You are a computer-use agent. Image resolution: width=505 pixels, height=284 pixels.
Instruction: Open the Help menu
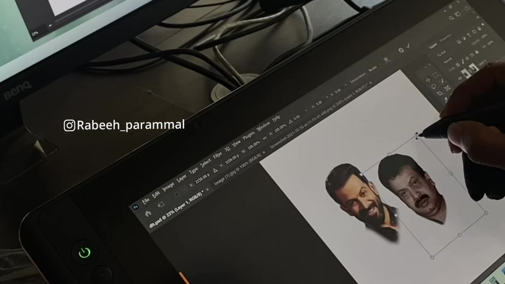[276, 118]
